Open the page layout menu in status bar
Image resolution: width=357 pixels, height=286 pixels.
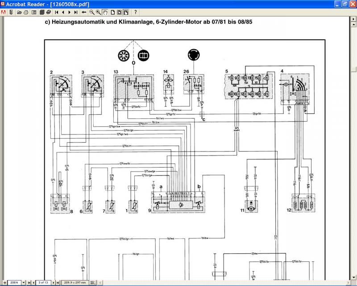92,282
